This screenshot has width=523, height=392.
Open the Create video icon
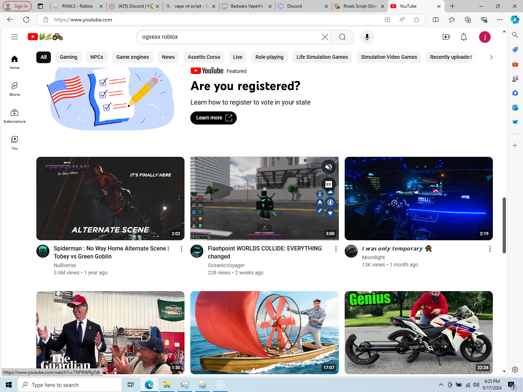pos(446,37)
